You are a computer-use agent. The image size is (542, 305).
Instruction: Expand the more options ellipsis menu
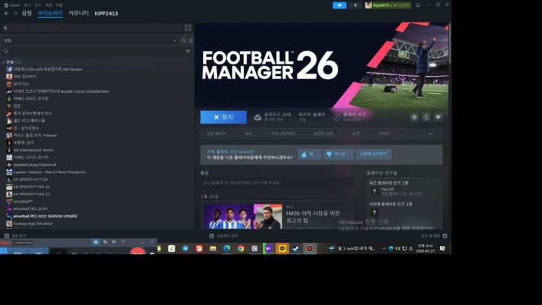tap(430, 134)
